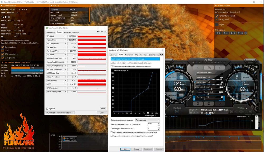Screen dimensions: 264x152
Task: Click the Afterburner info i button
Action: [220, 67]
